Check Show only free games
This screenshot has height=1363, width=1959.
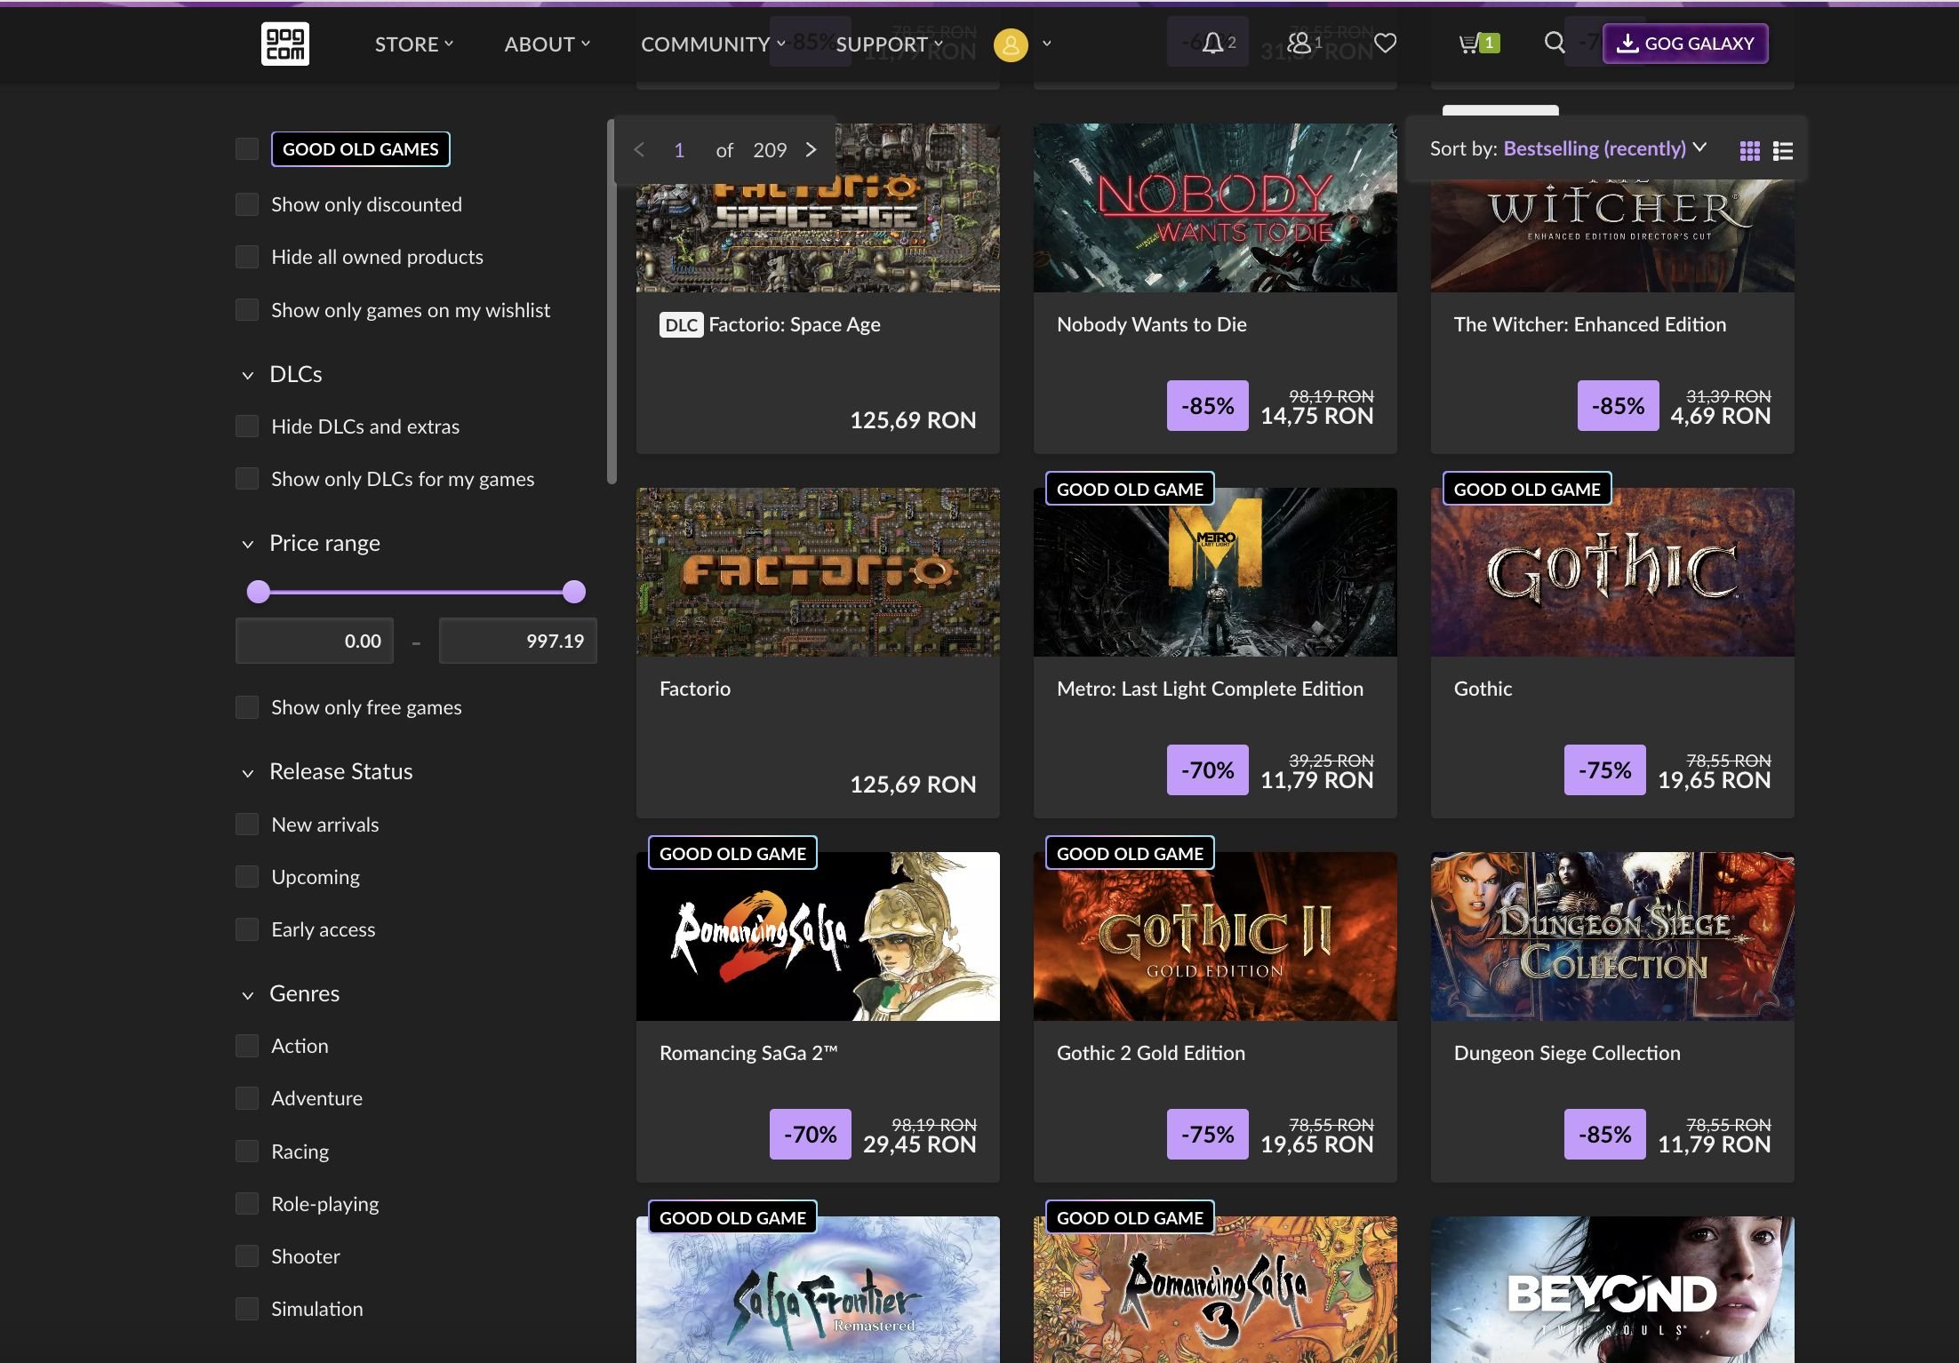[247, 707]
